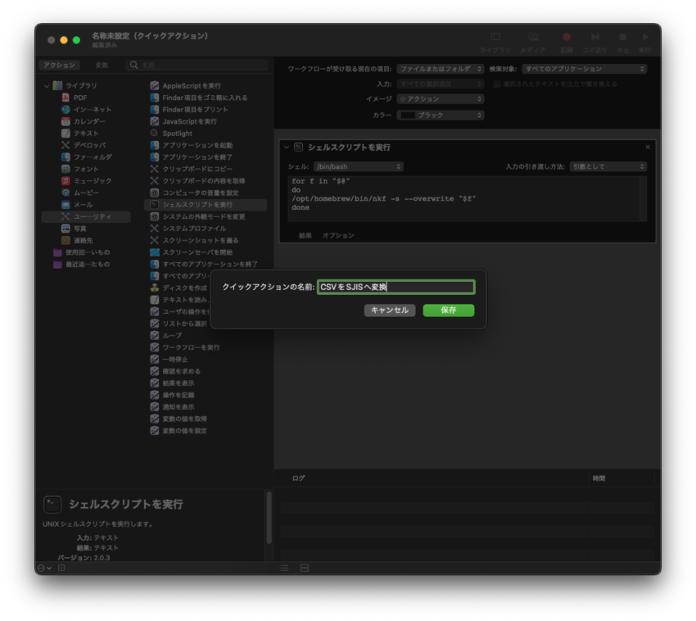Toggle the ライブラリ (Library) toolbar icon
696x621 pixels.
click(x=495, y=38)
